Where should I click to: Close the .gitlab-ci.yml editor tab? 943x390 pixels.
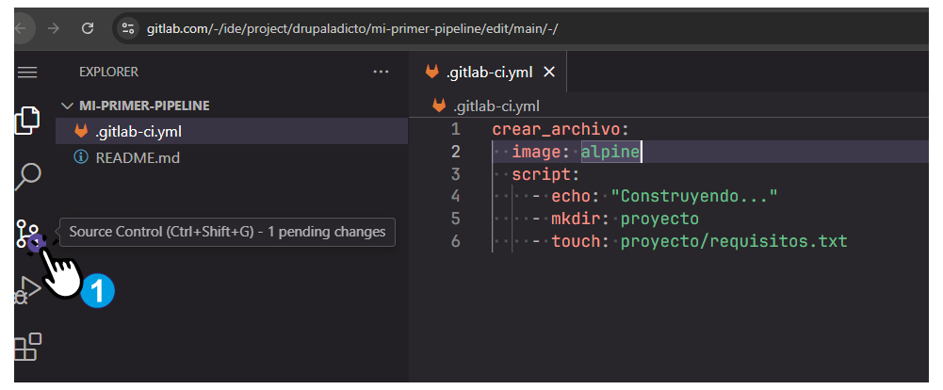coord(549,73)
